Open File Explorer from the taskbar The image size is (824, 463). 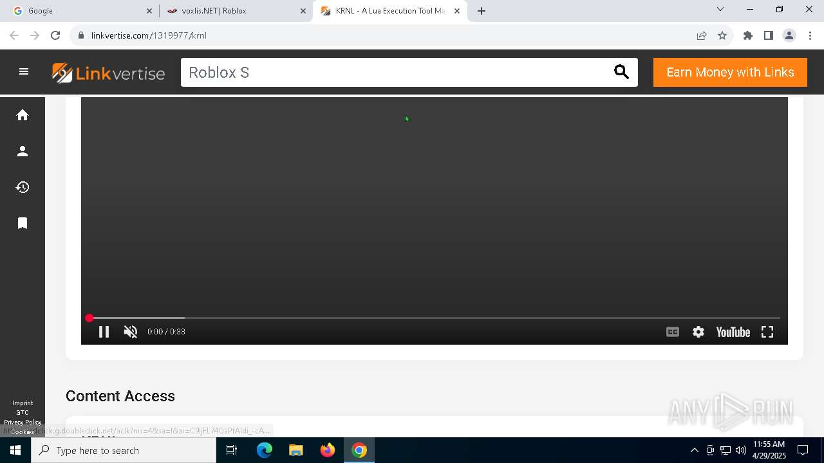click(295, 450)
